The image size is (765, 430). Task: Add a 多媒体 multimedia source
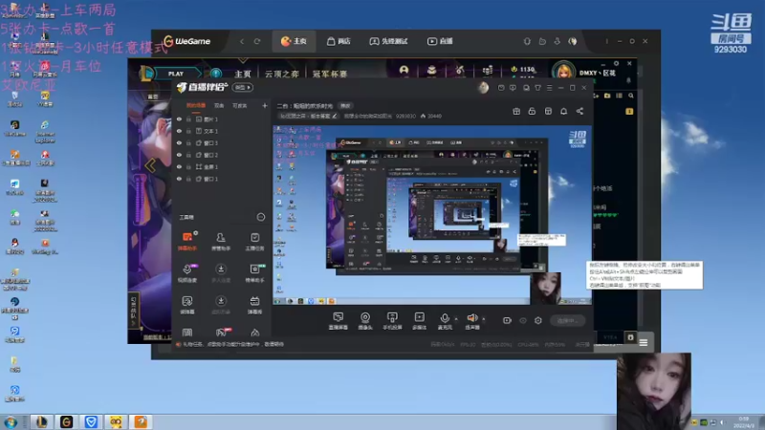[419, 321]
